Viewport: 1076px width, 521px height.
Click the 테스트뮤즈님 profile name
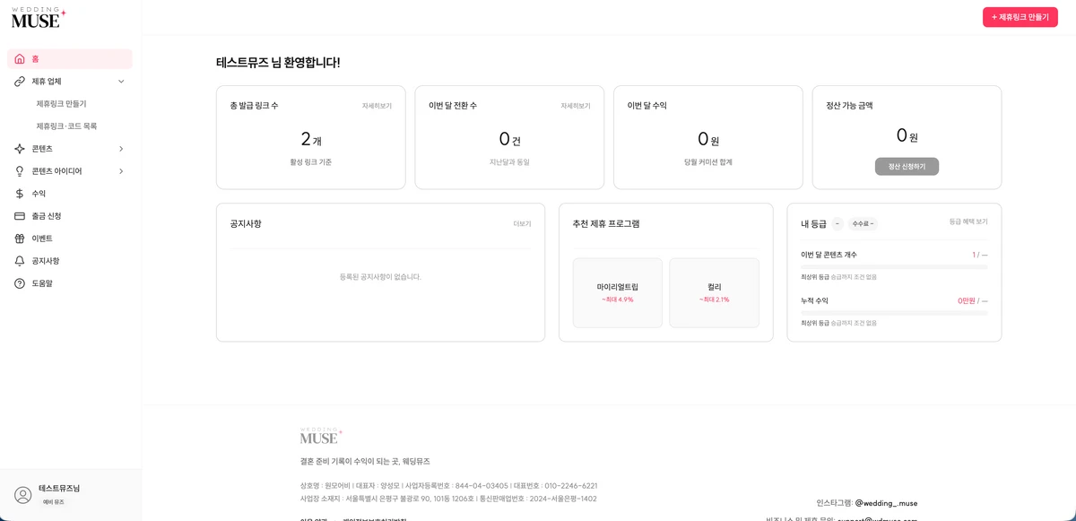(x=59, y=488)
